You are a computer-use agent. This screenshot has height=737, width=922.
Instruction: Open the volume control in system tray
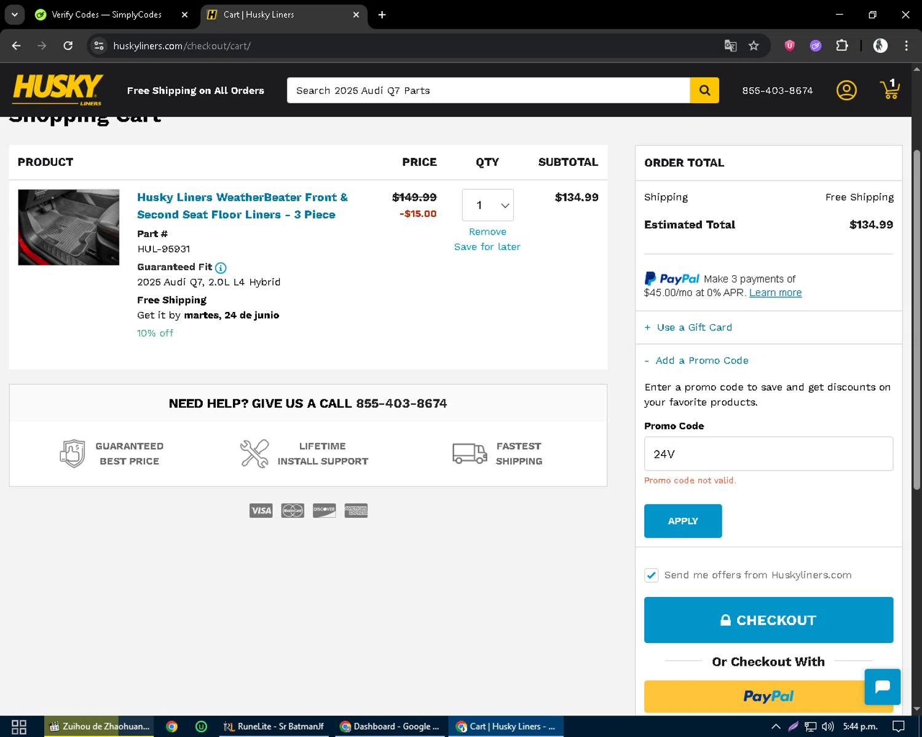[x=828, y=727]
